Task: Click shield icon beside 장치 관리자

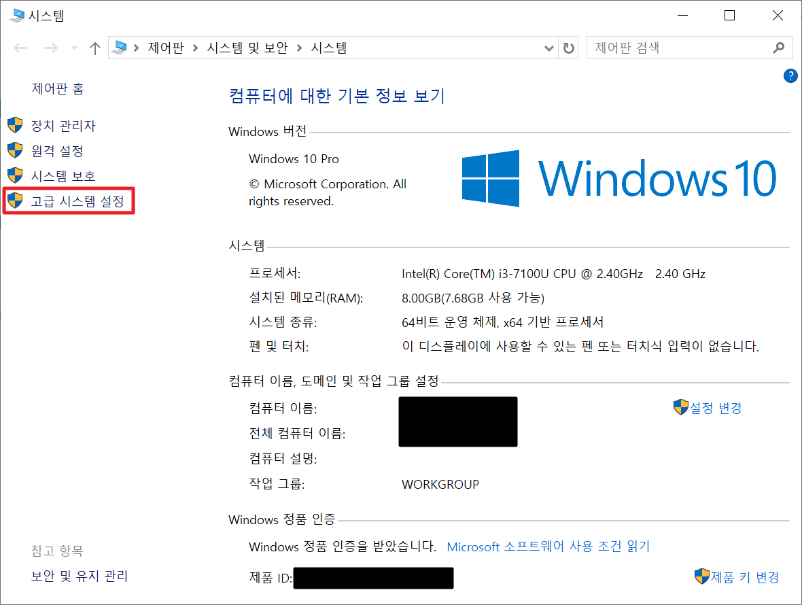Action: [16, 125]
